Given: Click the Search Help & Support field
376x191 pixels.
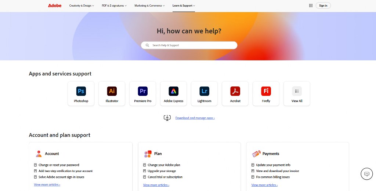Looking at the screenshot, I should (x=189, y=45).
